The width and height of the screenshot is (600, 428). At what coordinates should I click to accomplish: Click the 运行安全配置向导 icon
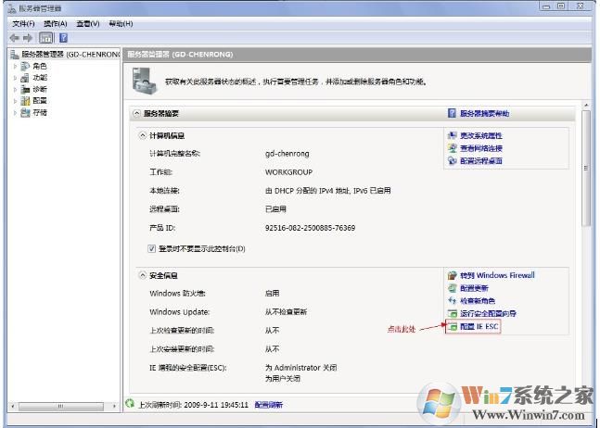click(x=453, y=313)
